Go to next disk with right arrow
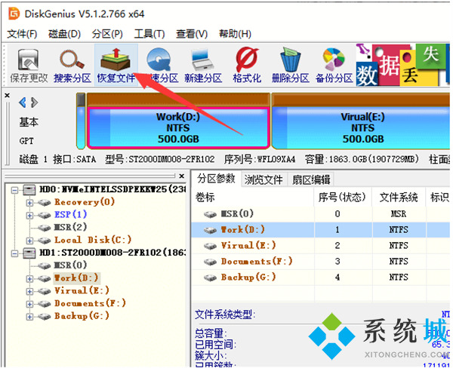The image size is (453, 368). 33,103
